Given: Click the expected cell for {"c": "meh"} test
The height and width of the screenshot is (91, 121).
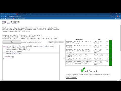Looking at the screenshot, I should click(x=79, y=59).
